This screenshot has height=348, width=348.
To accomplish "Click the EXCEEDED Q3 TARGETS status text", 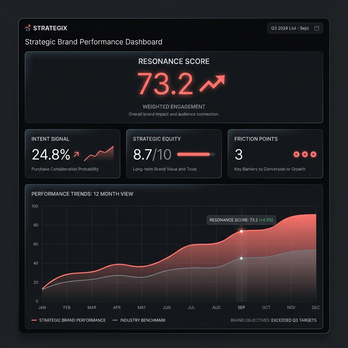I will pos(294,320).
